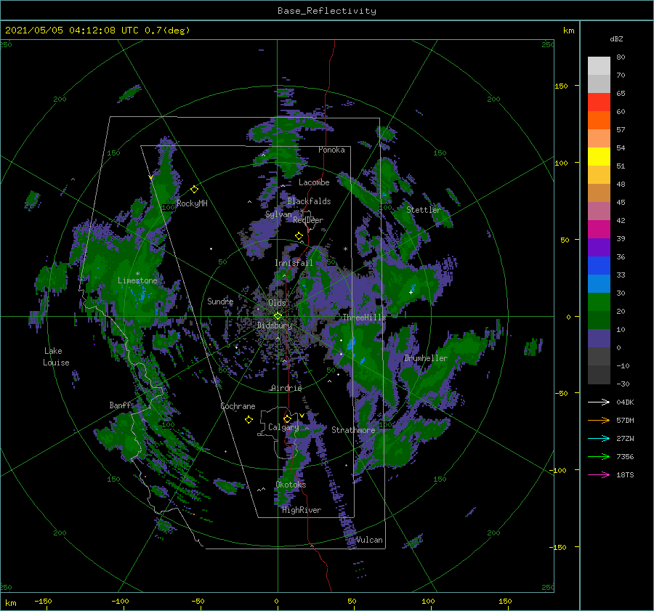Click the red swatch between 65 and 60 dBZ

click(x=599, y=102)
